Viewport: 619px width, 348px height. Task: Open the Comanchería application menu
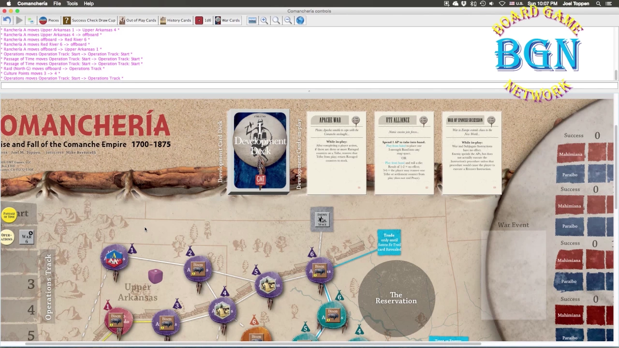pyautogui.click(x=32, y=3)
